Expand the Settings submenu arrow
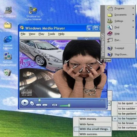 (x=133, y=21)
